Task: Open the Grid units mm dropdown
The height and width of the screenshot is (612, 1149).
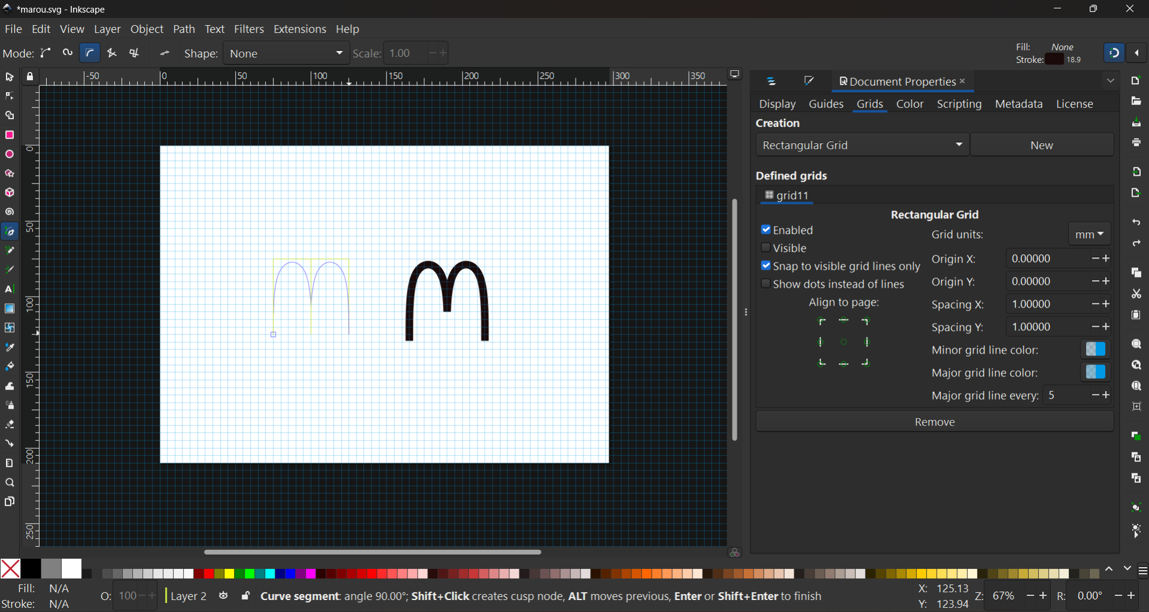Action: pos(1089,235)
